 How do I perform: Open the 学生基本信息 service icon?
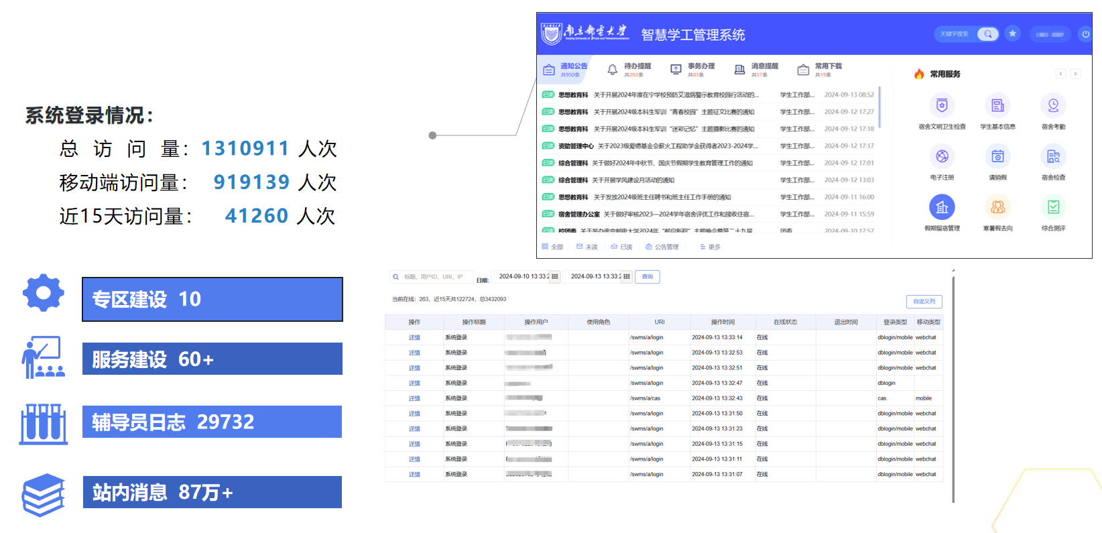point(997,105)
